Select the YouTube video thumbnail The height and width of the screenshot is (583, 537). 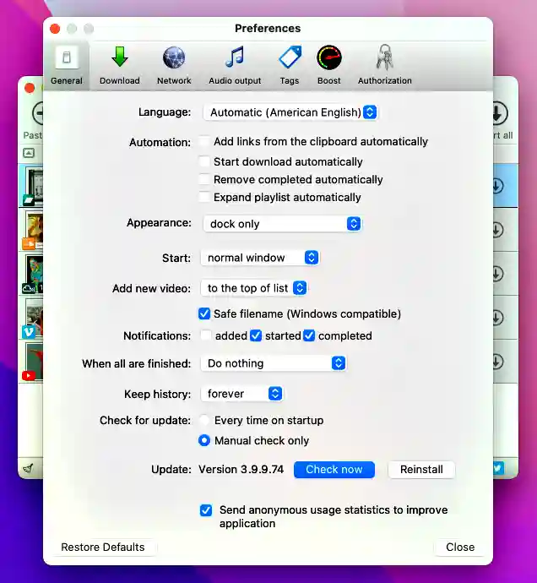[x=34, y=361]
